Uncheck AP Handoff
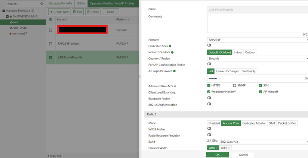The width and height of the screenshot is (308, 158). [x=261, y=92]
